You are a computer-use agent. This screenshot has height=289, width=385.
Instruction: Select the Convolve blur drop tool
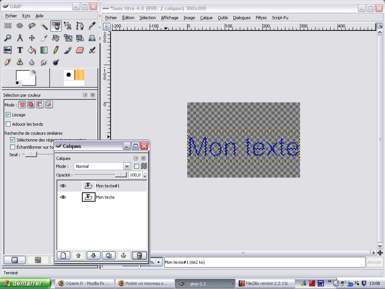pyautogui.click(x=32, y=62)
